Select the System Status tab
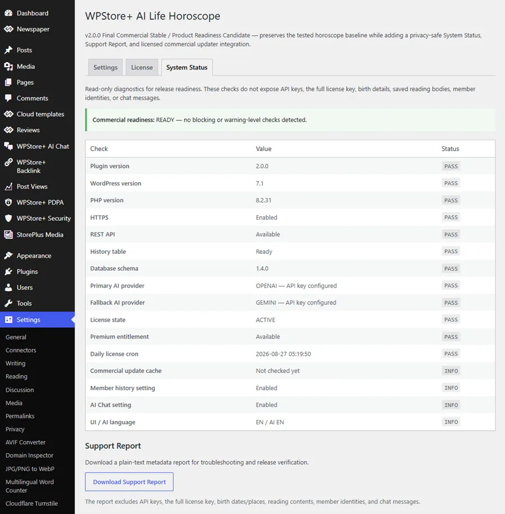The height and width of the screenshot is (514, 505). (x=187, y=67)
